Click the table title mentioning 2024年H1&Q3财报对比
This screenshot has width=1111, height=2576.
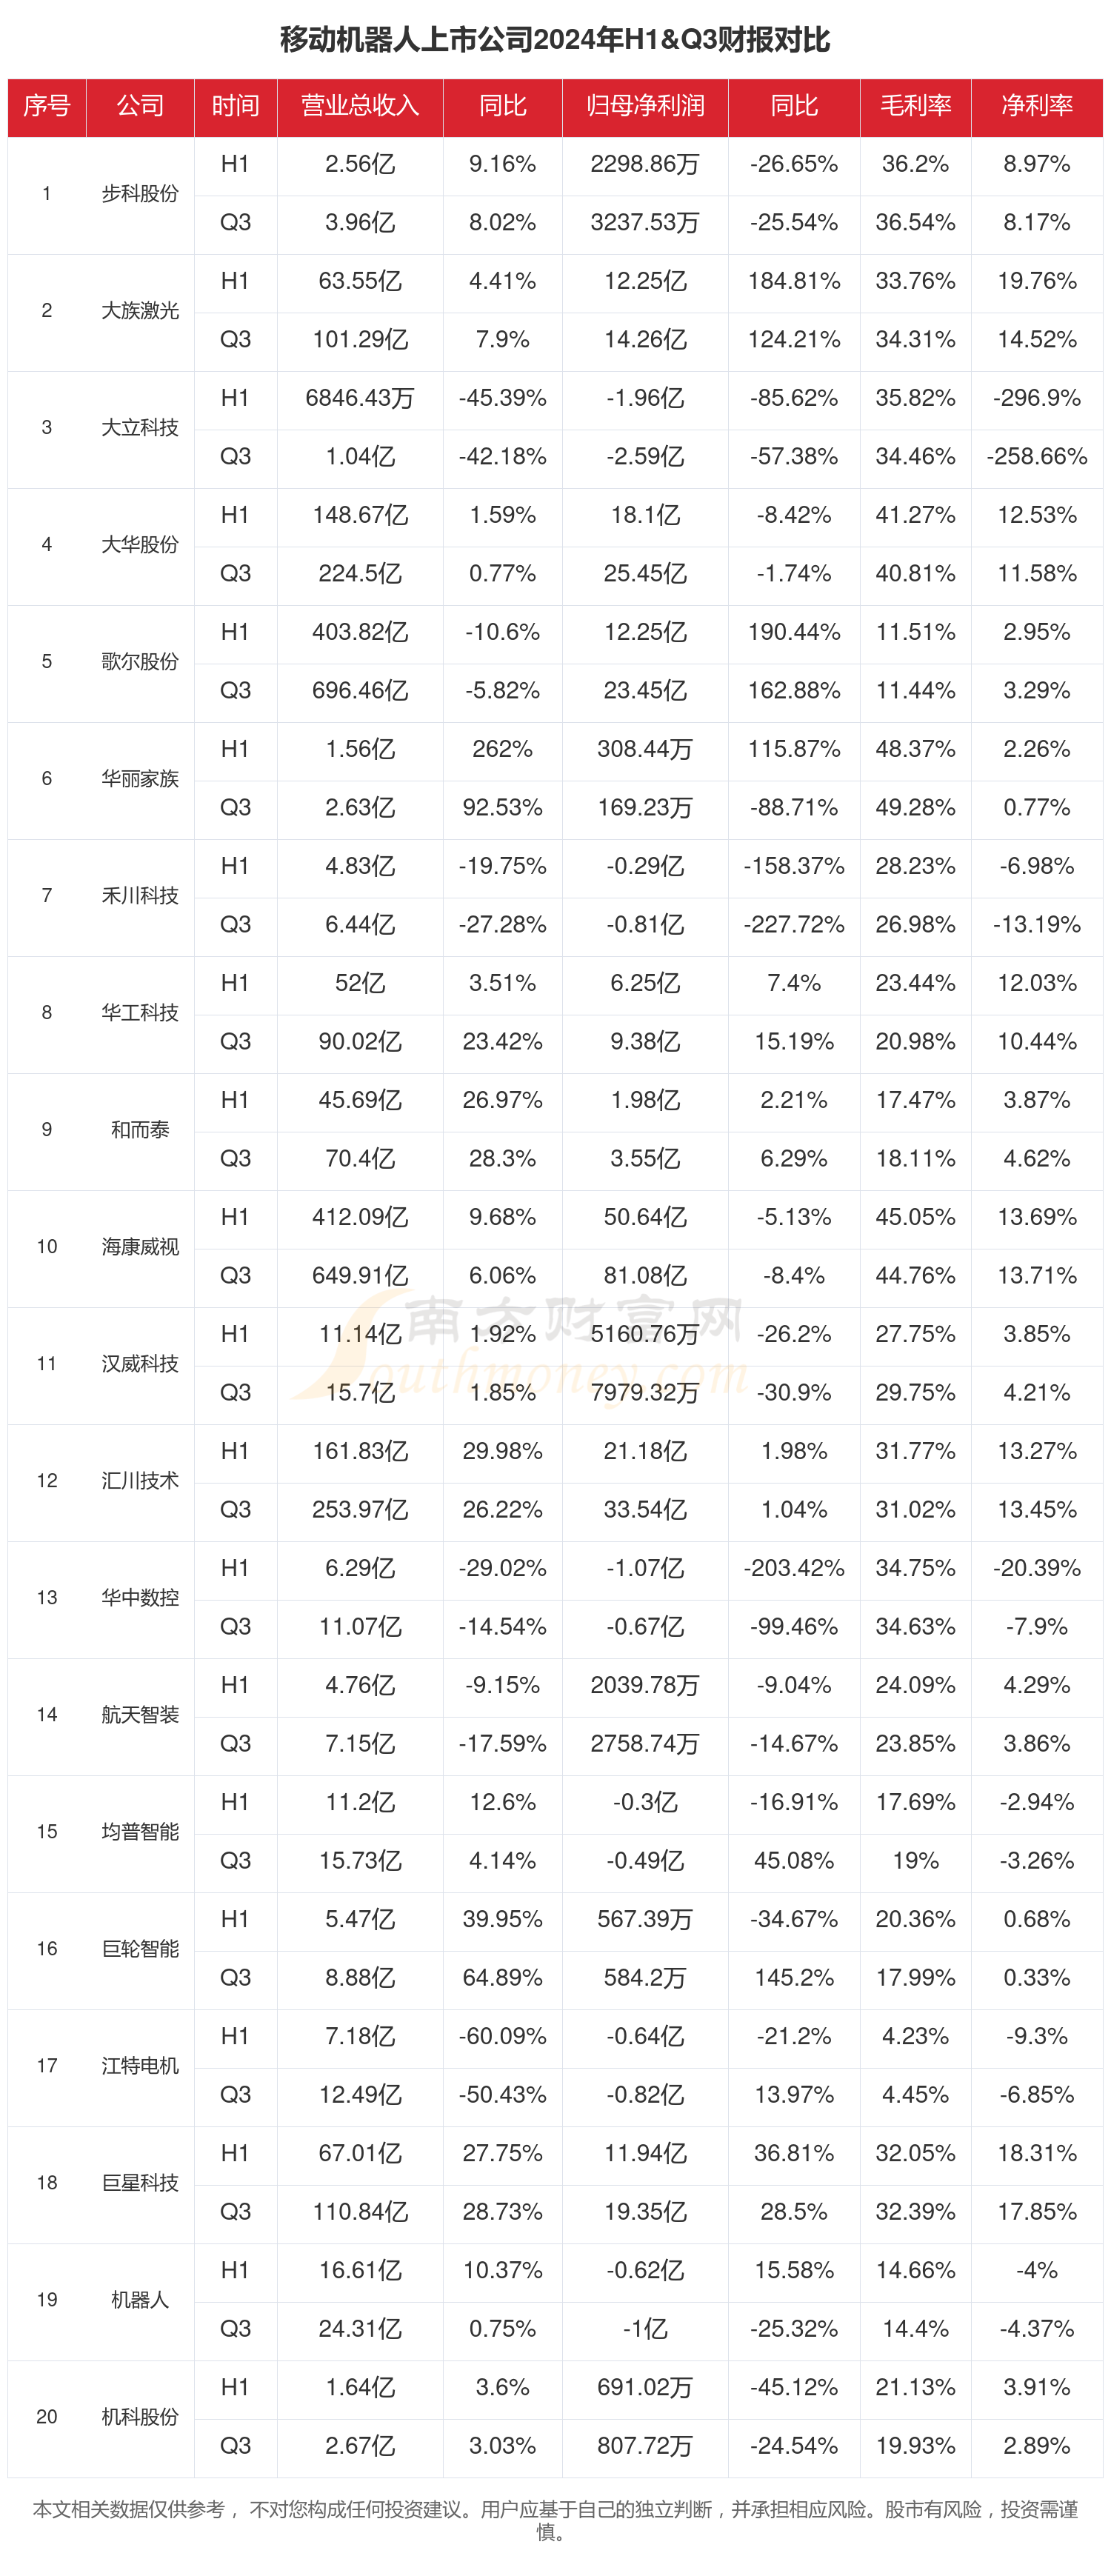[555, 40]
